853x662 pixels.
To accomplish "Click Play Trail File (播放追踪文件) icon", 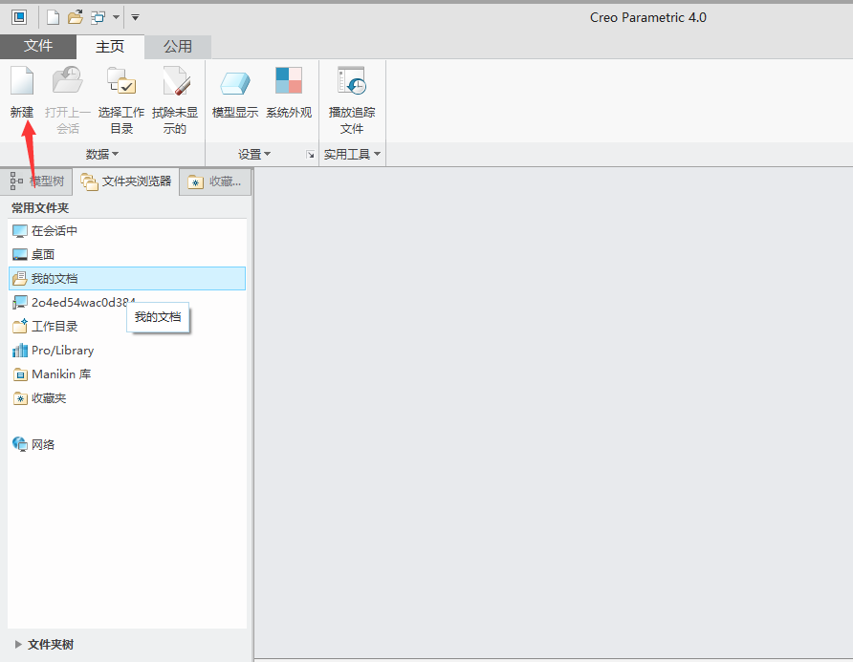I will (x=352, y=81).
